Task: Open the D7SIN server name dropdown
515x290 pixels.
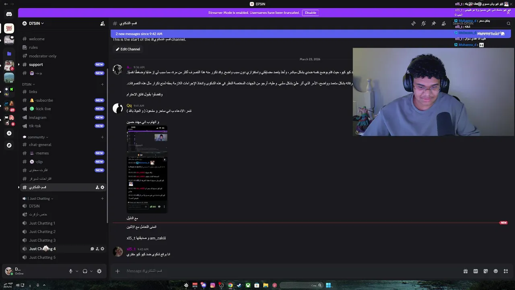Action: pos(36,23)
